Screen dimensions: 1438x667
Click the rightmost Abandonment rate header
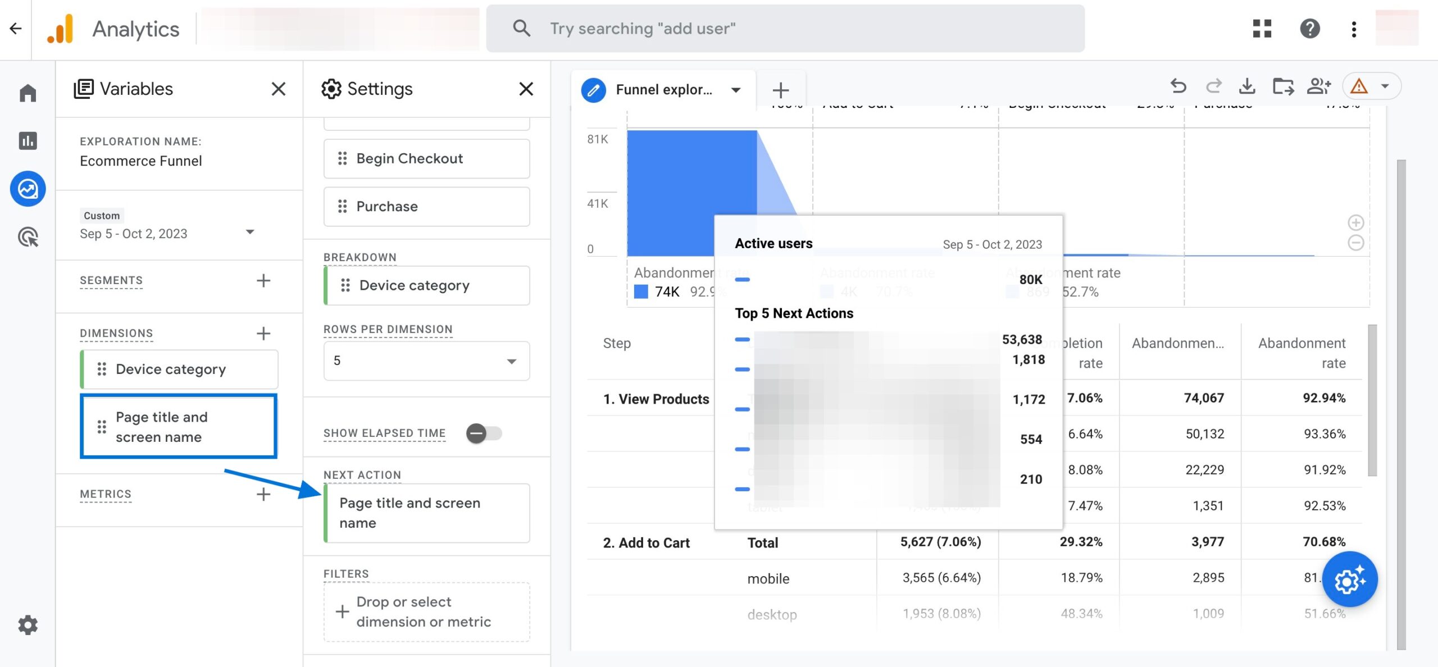point(1302,353)
